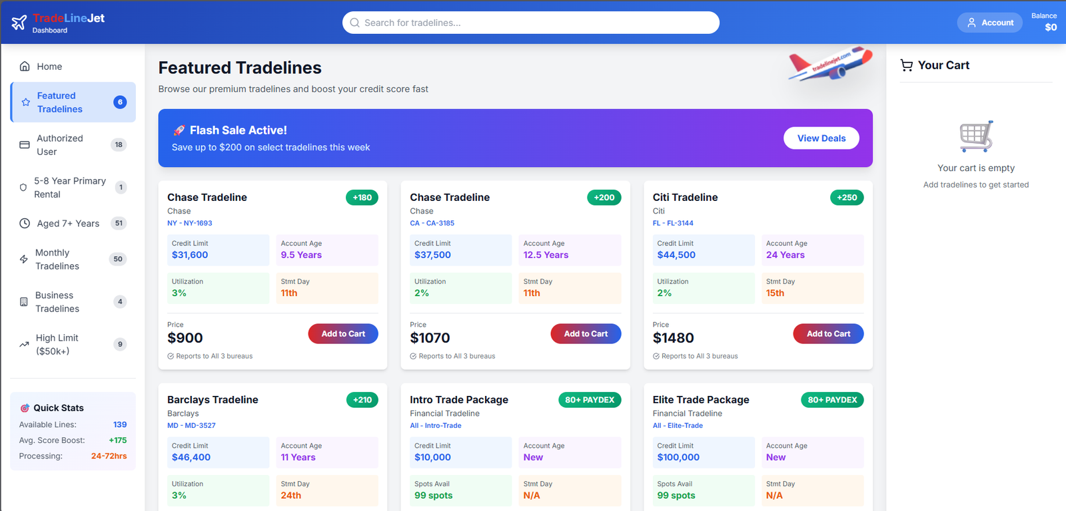Add the $1480 Citi Tradeline to cart
The image size is (1066, 511).
[x=828, y=334]
